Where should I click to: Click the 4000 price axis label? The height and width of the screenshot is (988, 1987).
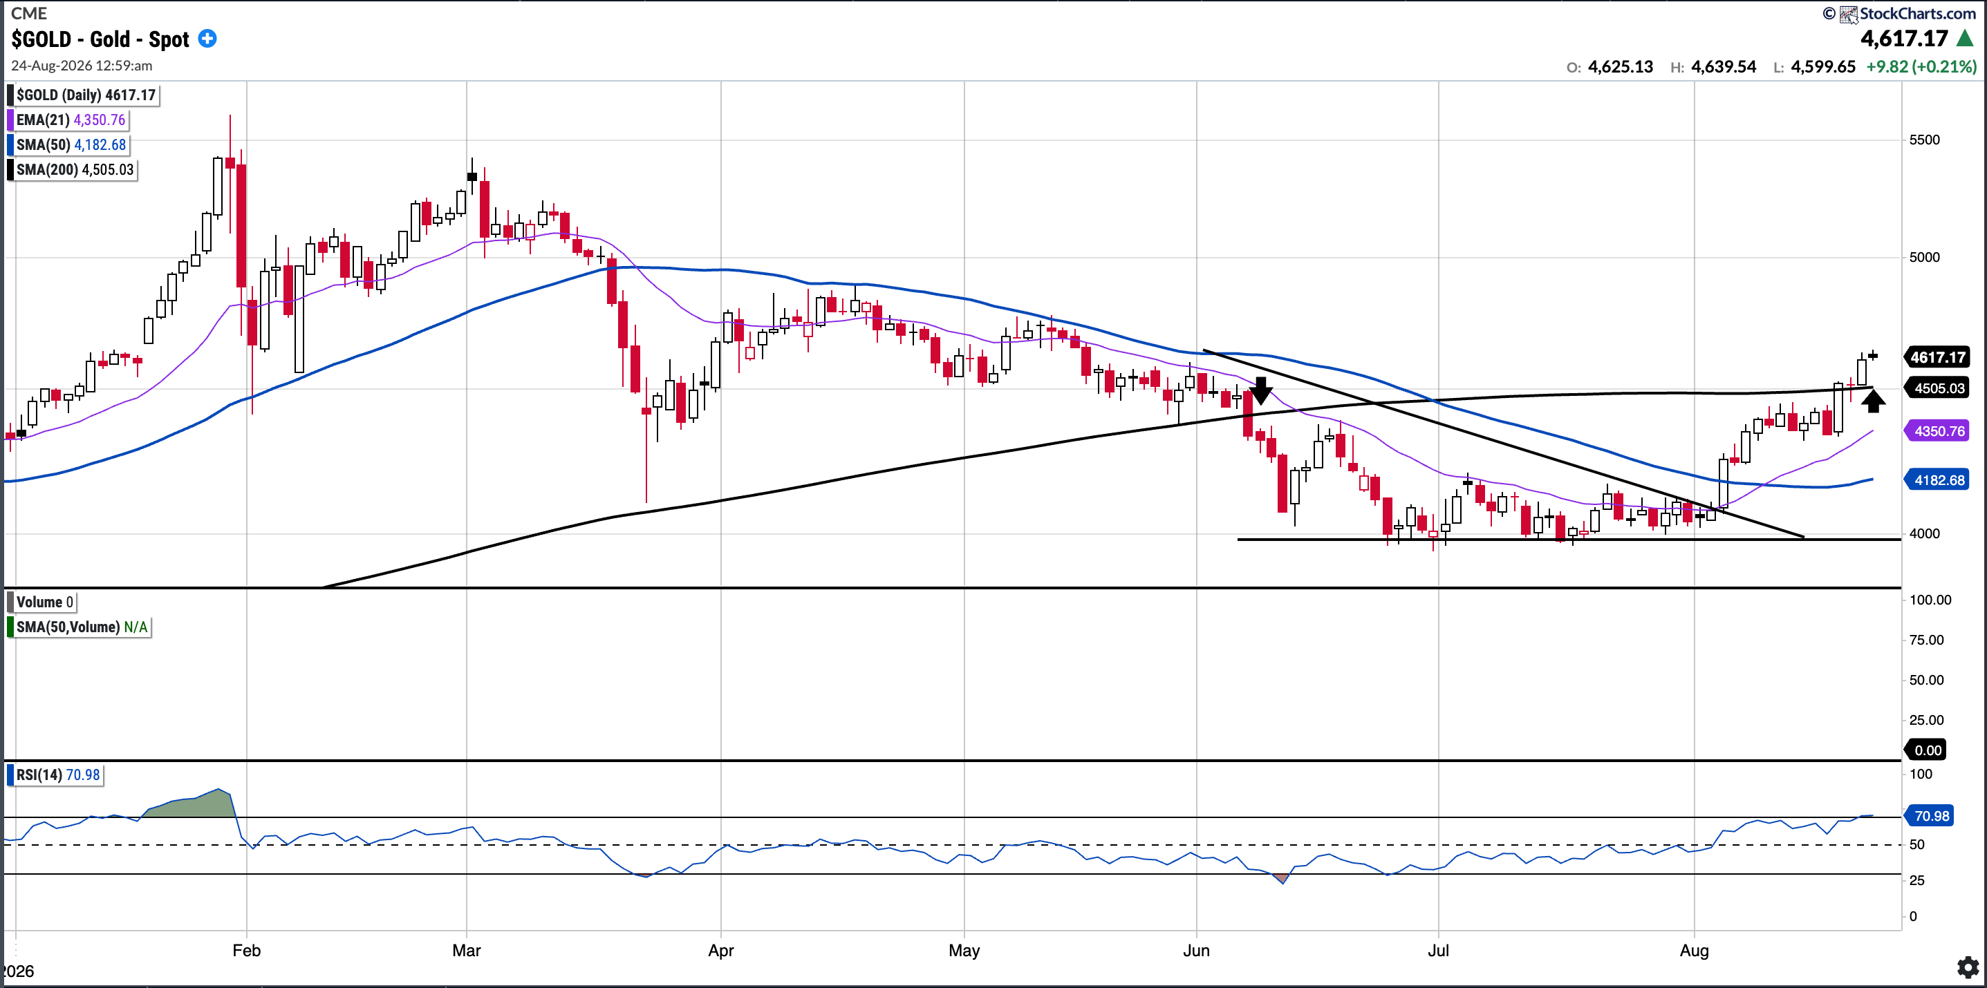point(1925,533)
